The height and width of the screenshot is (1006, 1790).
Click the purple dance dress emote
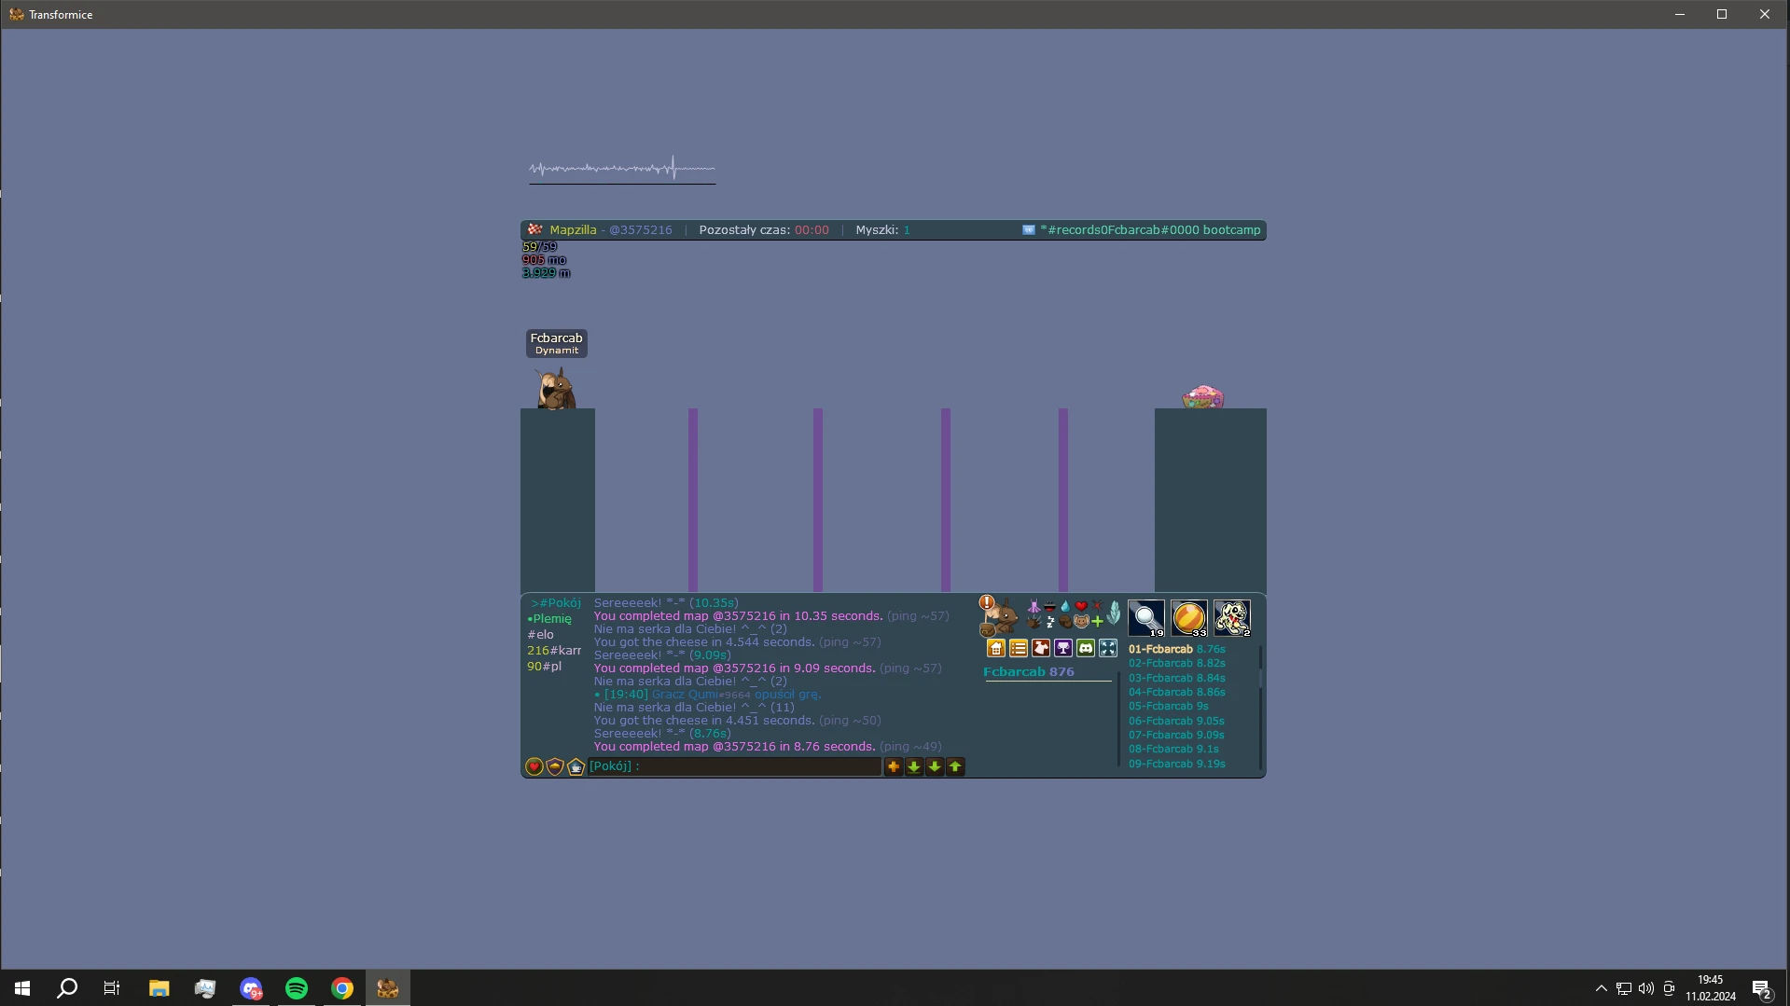point(1034,607)
